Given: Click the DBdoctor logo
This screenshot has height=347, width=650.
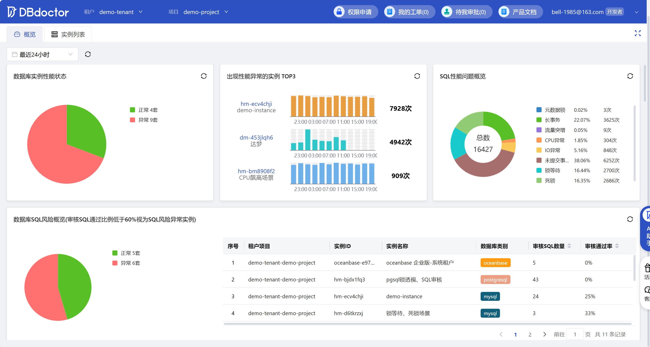Looking at the screenshot, I should pyautogui.click(x=38, y=12).
